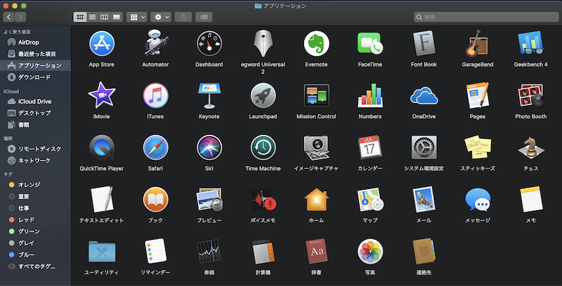The height and width of the screenshot is (286, 562).
Task: Click the Siri icon
Action: (209, 148)
